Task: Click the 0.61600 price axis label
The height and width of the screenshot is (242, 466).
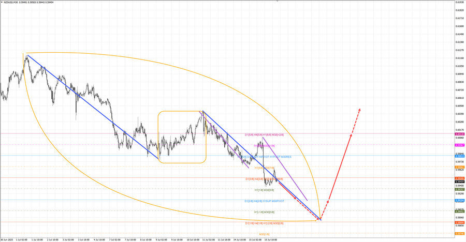Action: pyautogui.click(x=459, y=26)
